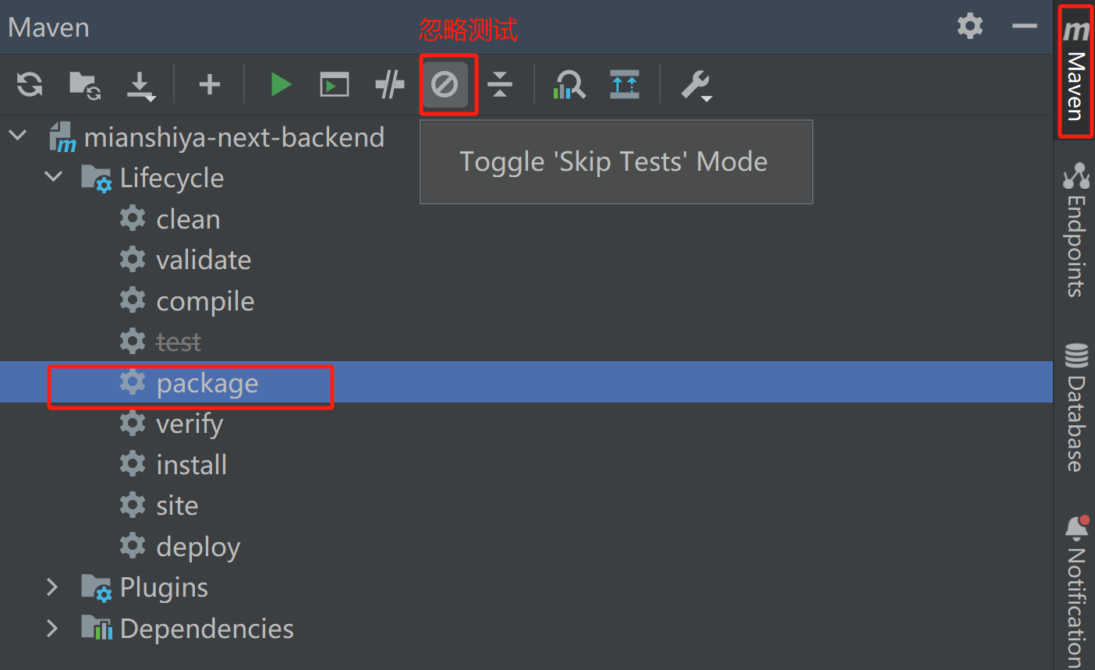Image resolution: width=1095 pixels, height=670 pixels.
Task: Open Execute Maven Goal icon
Action: click(335, 84)
